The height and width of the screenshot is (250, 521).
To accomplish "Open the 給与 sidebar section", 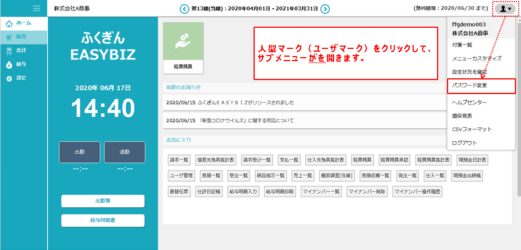I will pyautogui.click(x=23, y=65).
